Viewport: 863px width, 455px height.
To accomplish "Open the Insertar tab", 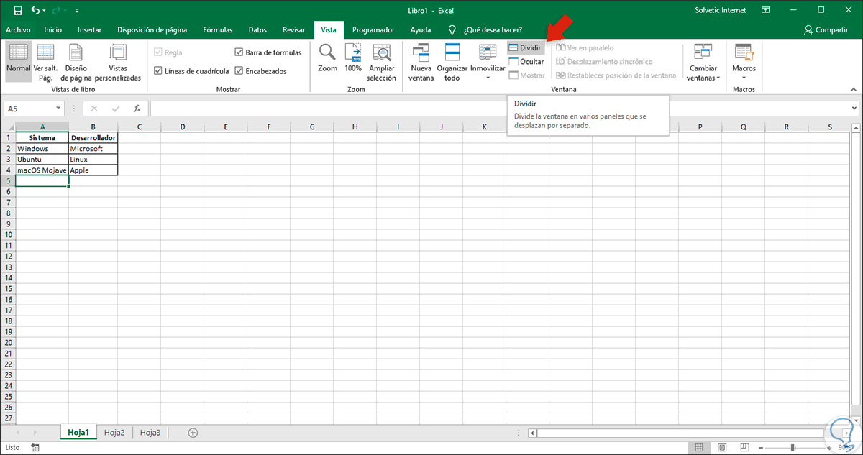I will (89, 30).
